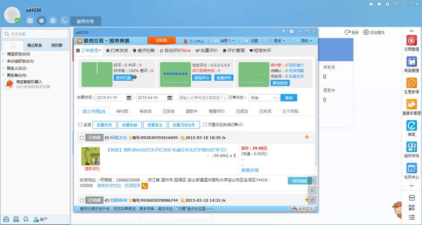Click the 查询 button
Image resolution: width=422 pixels, height=225 pixels.
(289, 98)
